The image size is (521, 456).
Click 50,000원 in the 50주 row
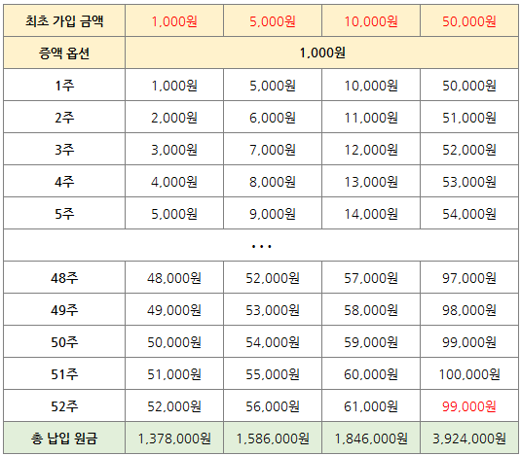pyautogui.click(x=174, y=341)
